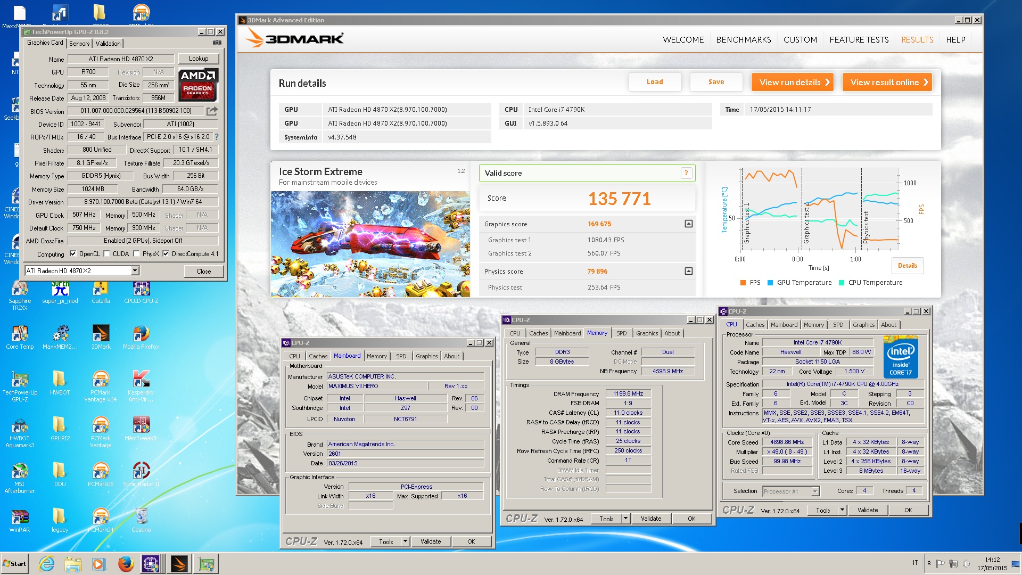The height and width of the screenshot is (575, 1022).
Task: Open CPUID CPU-Z desktop icon
Action: tap(141, 292)
